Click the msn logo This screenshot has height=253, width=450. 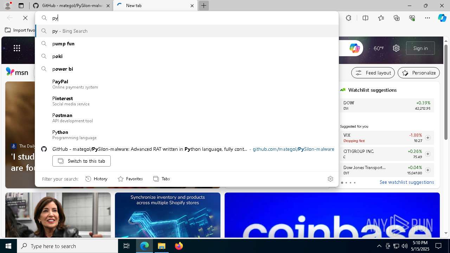click(x=17, y=72)
